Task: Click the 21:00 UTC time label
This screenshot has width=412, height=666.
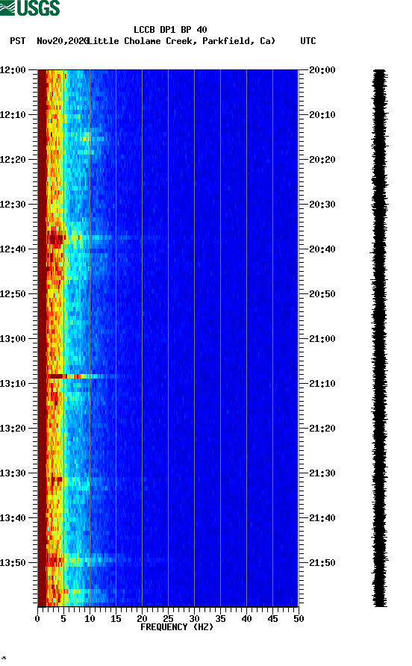Action: point(322,339)
